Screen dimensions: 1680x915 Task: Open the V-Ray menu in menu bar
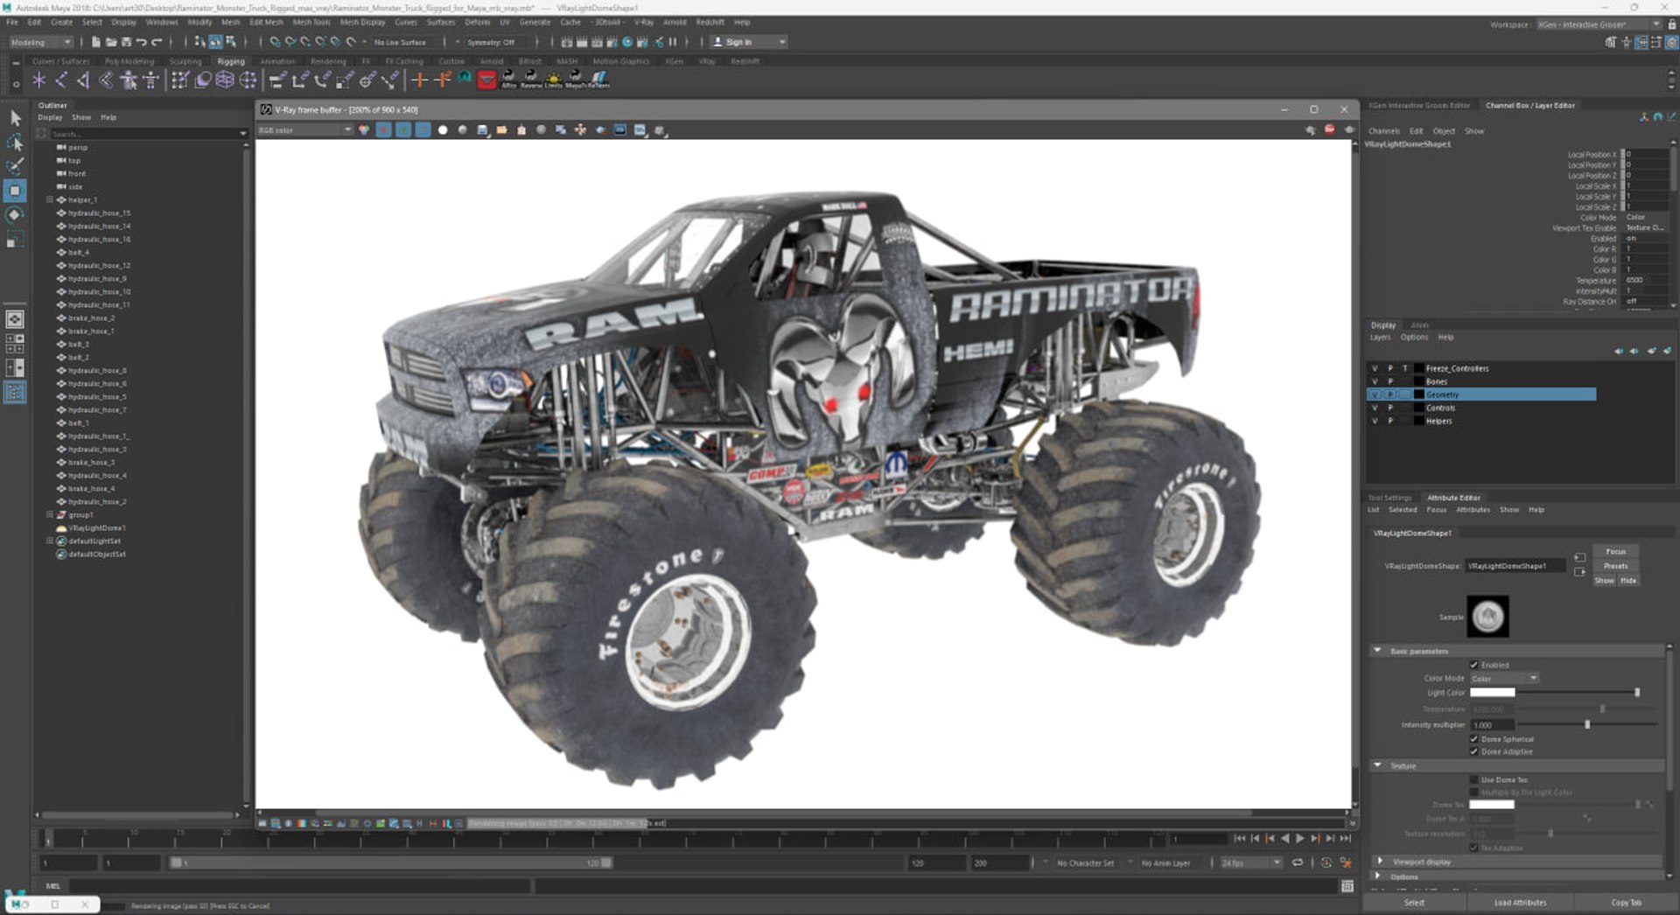pyautogui.click(x=644, y=22)
